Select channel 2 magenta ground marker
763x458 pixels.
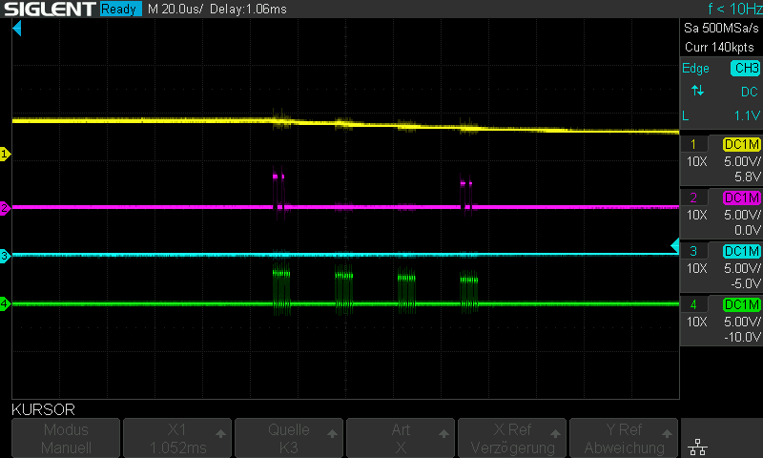coord(5,208)
